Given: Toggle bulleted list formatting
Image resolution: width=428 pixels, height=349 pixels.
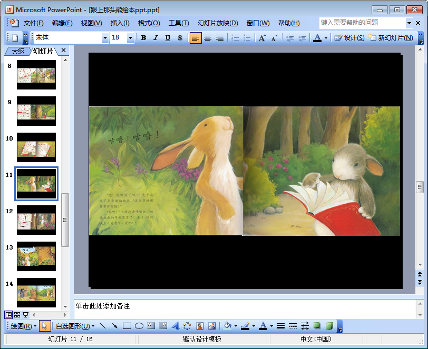Looking at the screenshot, I should pos(247,37).
